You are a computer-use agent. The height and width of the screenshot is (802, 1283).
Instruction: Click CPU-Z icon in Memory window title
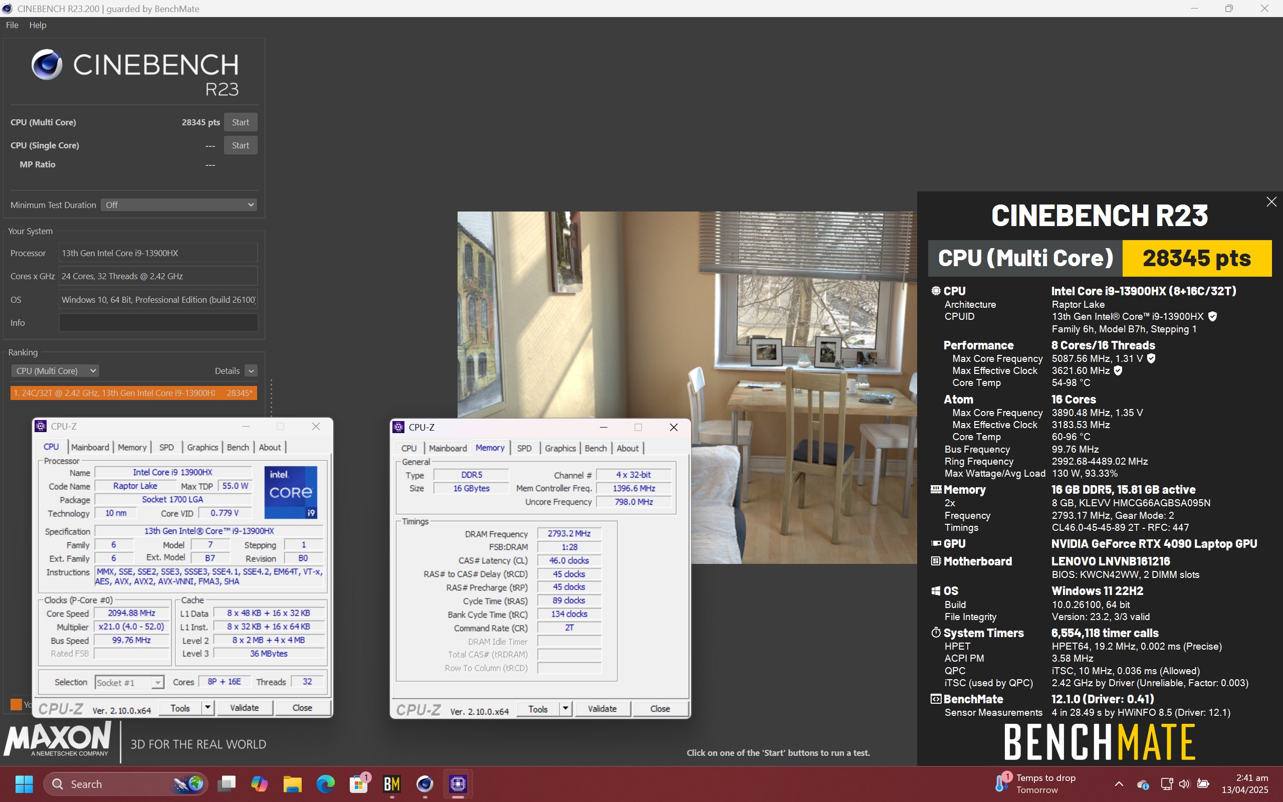pyautogui.click(x=398, y=427)
